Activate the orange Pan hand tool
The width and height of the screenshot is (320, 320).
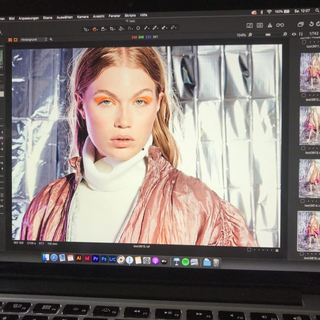click(94, 29)
